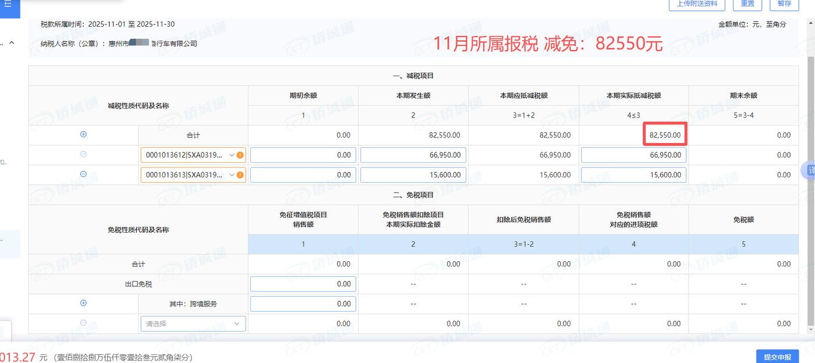Focus the 期初余额 input in the 0001013613 row
Image resolution: width=815 pixels, height=363 pixels.
(x=303, y=175)
